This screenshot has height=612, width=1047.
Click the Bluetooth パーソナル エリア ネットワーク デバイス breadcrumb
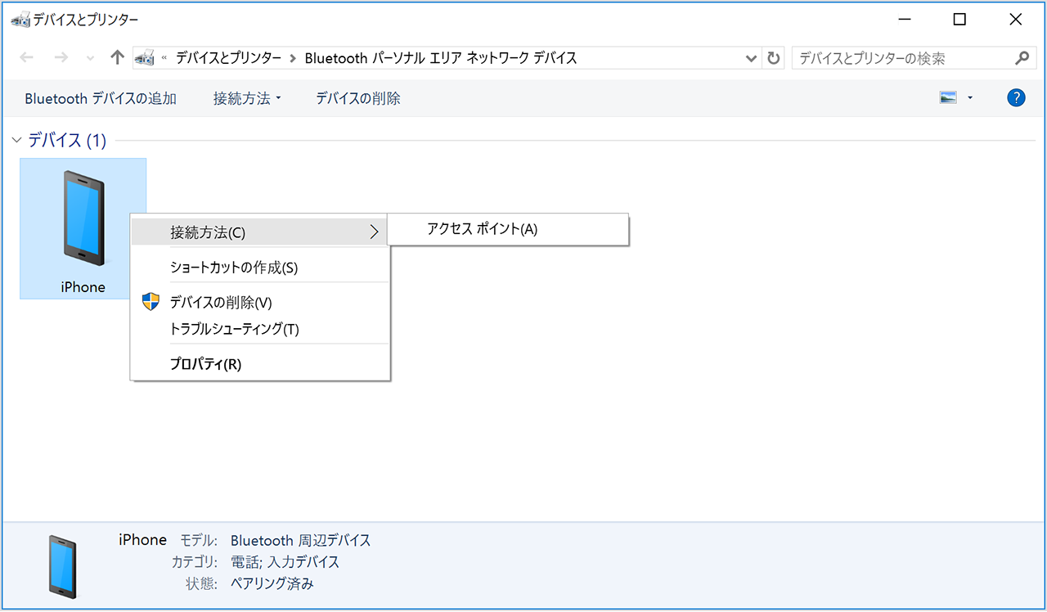(x=441, y=58)
